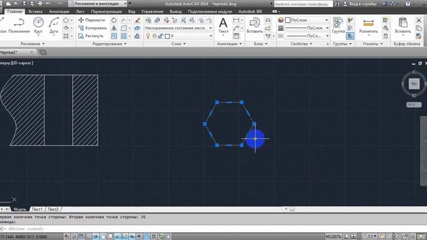This screenshot has width=427, height=240.
Task: Click the Trim tool icon
Action: pyautogui.click(x=123, y=20)
